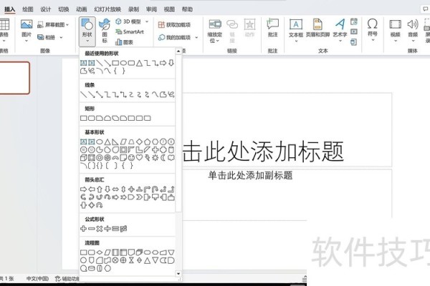430x286 pixels.
Task: Select the left-right arrow in 箭头总汇
Action: tap(115, 189)
